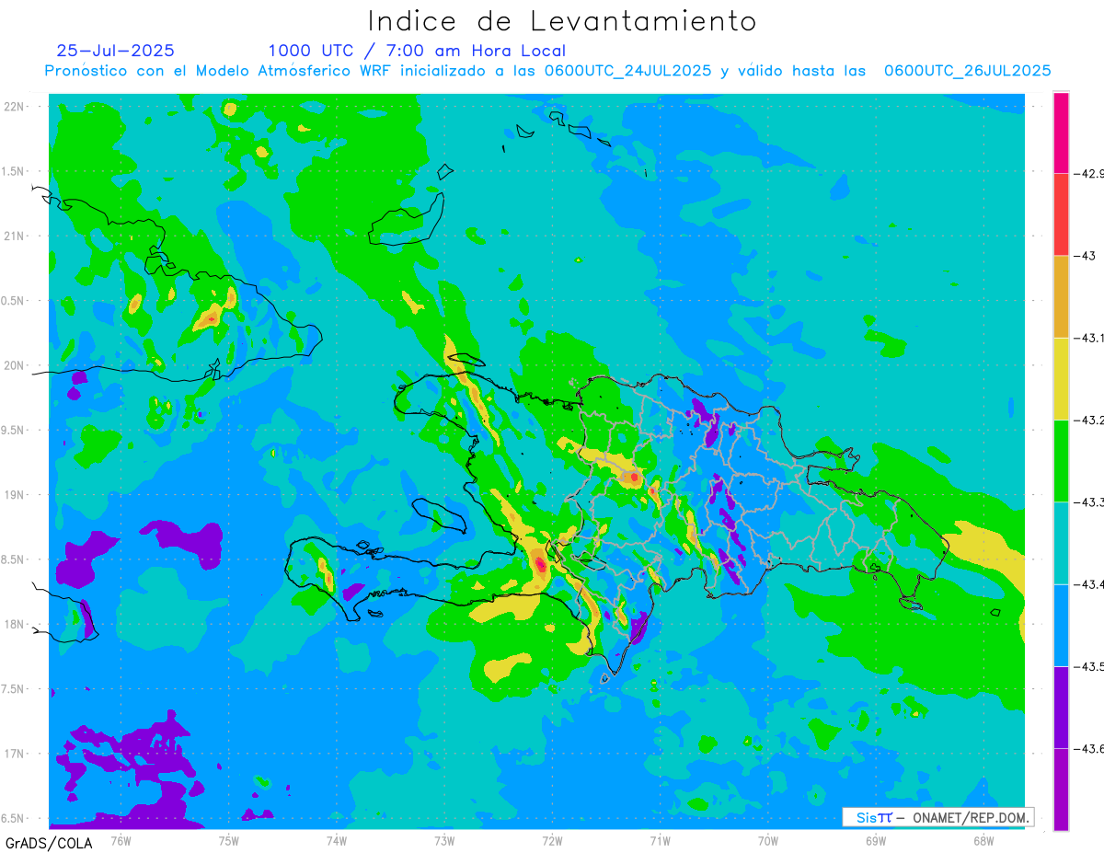Click the longitude label '71W'

click(x=660, y=839)
